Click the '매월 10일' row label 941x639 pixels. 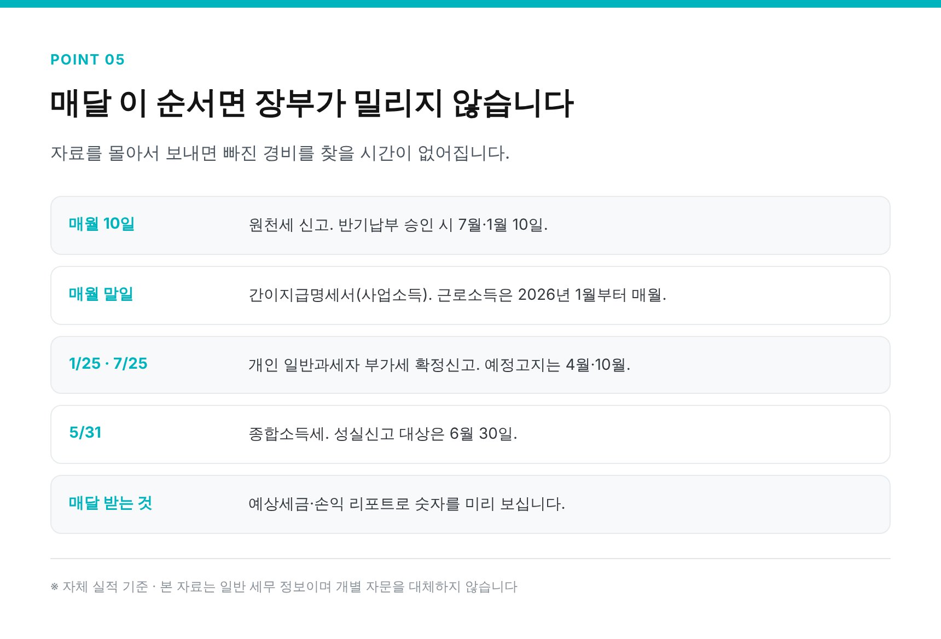102,224
